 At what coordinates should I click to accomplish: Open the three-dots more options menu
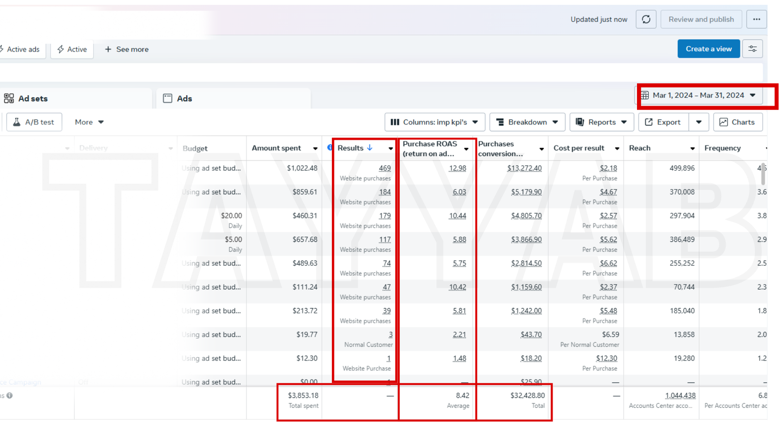click(756, 20)
